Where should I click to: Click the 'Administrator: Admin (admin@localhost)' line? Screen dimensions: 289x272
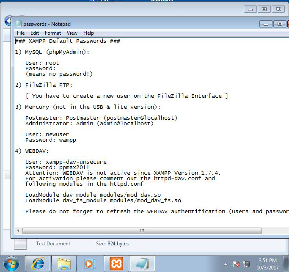pyautogui.click(x=89, y=123)
